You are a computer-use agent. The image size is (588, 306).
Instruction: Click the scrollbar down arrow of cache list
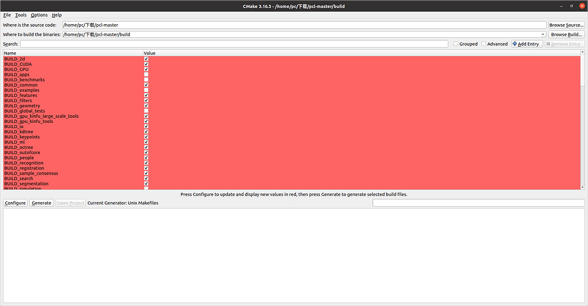pos(582,187)
